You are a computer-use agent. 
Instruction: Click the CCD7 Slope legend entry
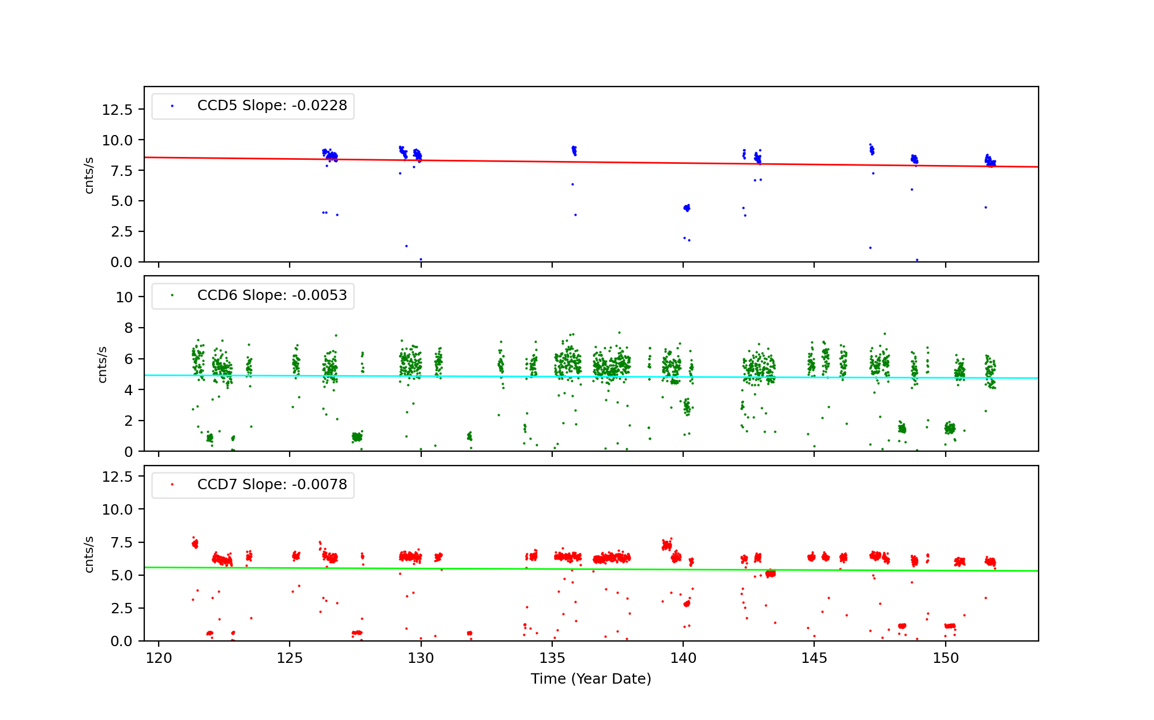[272, 485]
